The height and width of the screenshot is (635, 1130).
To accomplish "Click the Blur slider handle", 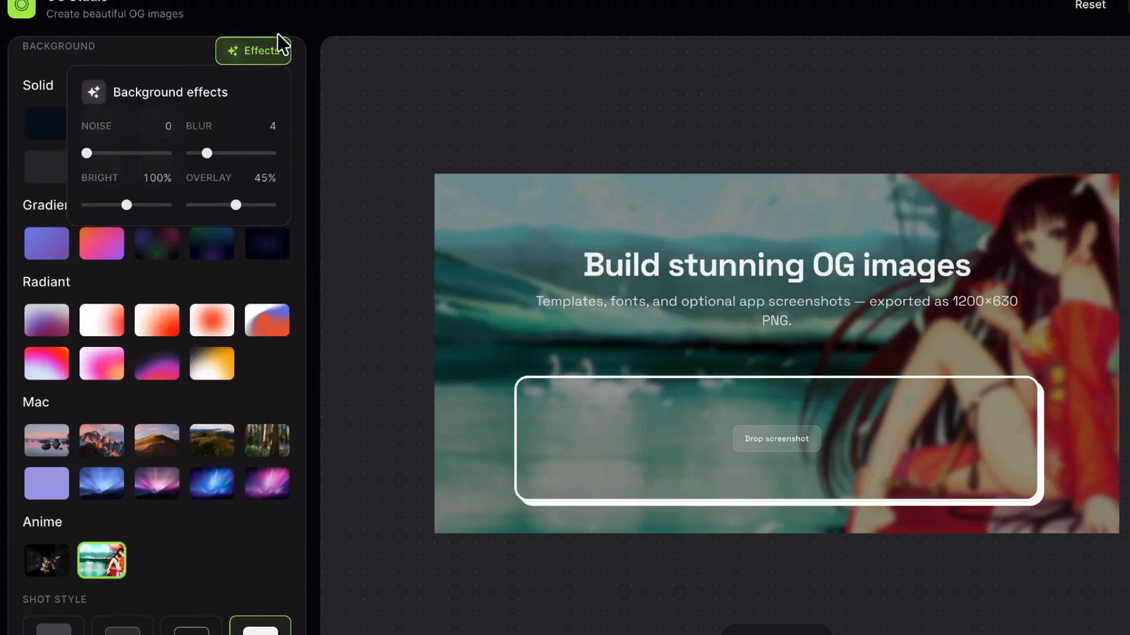I will pyautogui.click(x=207, y=153).
